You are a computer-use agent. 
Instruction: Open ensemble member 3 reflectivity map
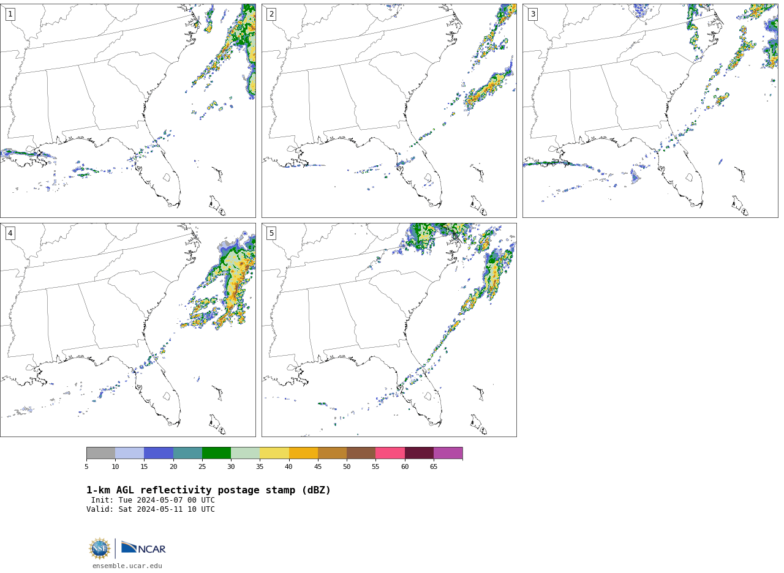click(x=650, y=111)
